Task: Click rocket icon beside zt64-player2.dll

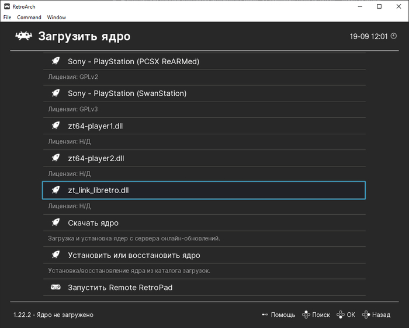Action: tap(56, 158)
